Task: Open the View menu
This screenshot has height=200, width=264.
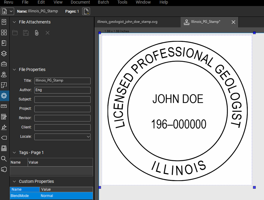Action: [x=58, y=2]
